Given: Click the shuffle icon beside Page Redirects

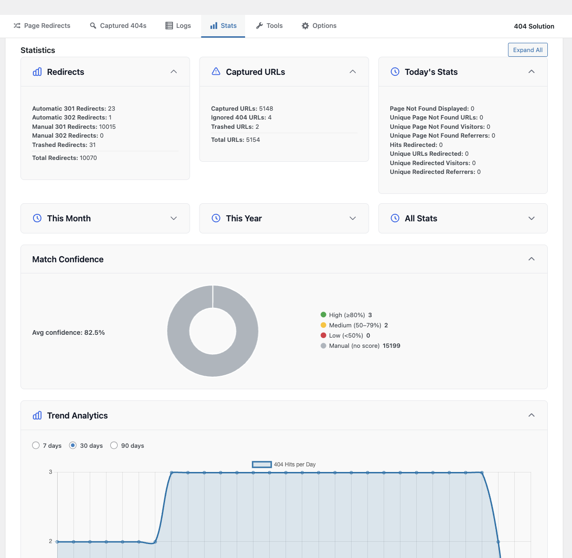Looking at the screenshot, I should click(x=17, y=26).
